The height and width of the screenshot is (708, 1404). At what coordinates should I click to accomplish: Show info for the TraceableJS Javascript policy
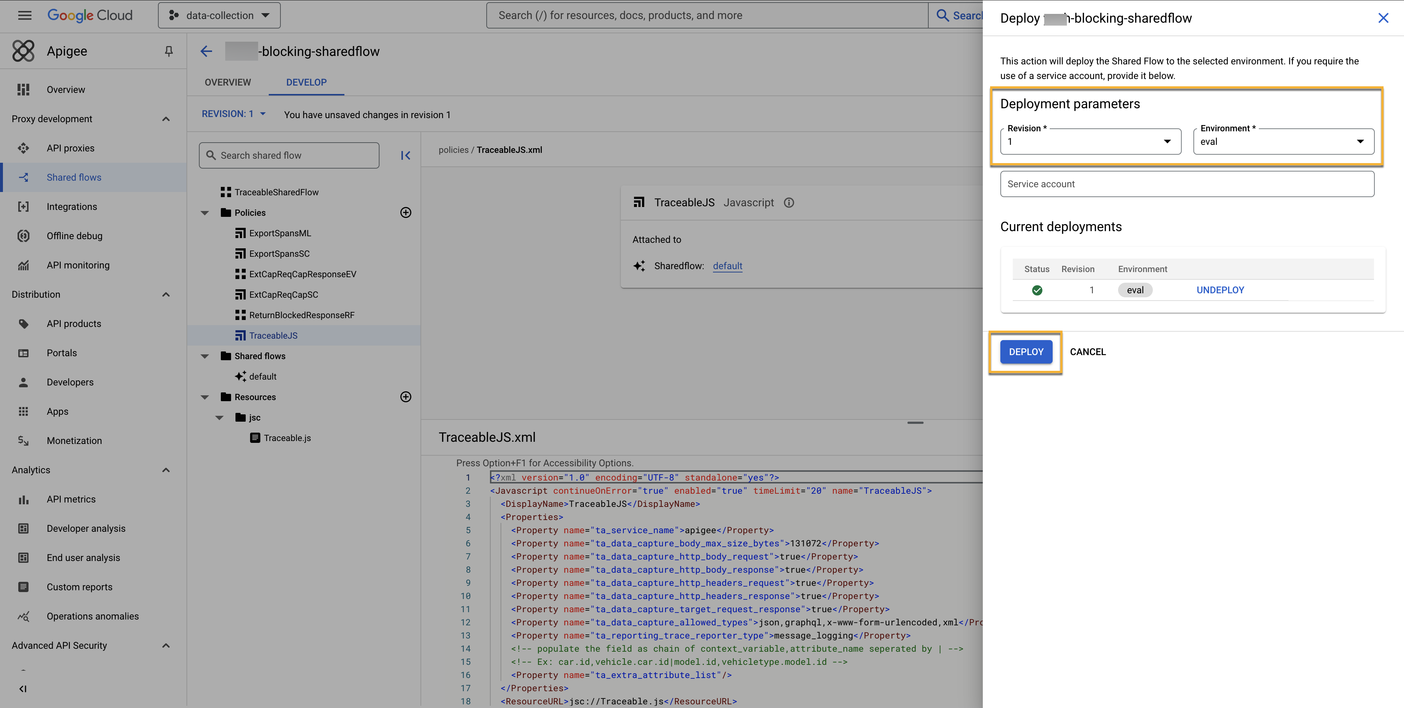point(789,203)
